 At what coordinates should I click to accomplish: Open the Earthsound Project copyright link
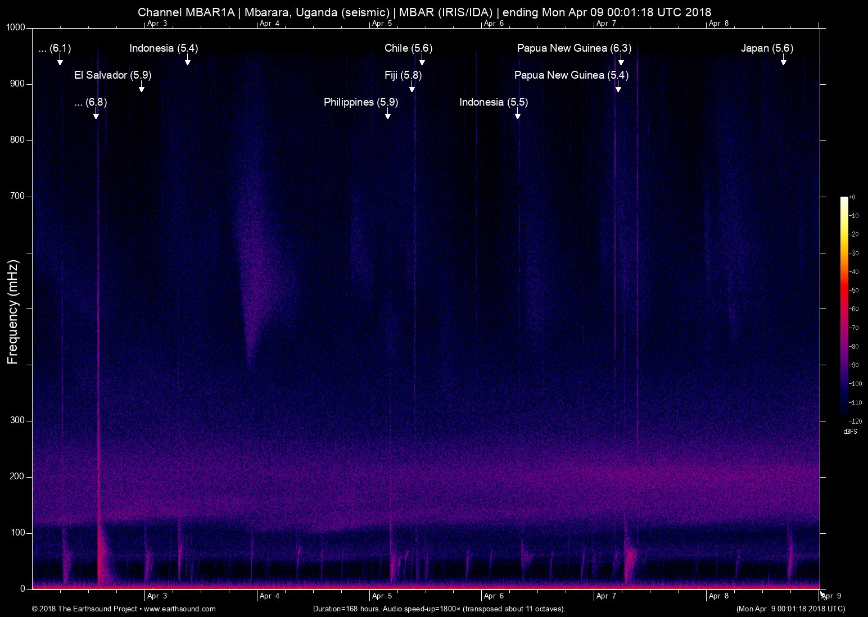click(124, 609)
